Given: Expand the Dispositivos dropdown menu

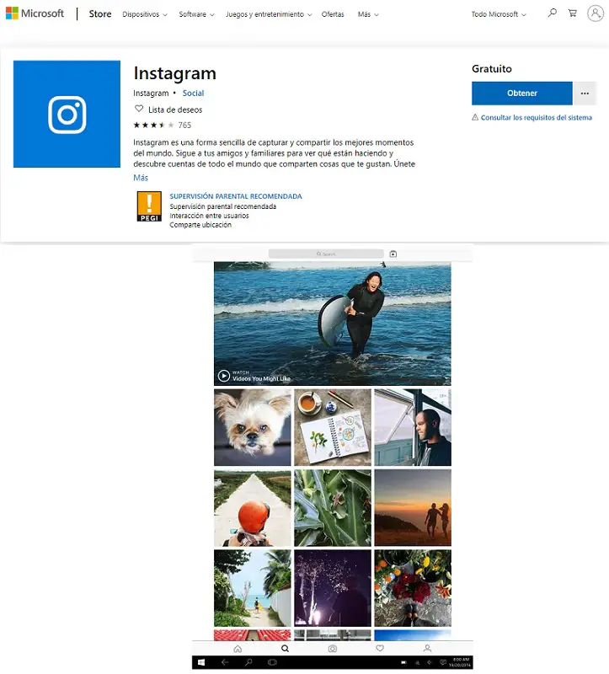Looking at the screenshot, I should tap(144, 14).
